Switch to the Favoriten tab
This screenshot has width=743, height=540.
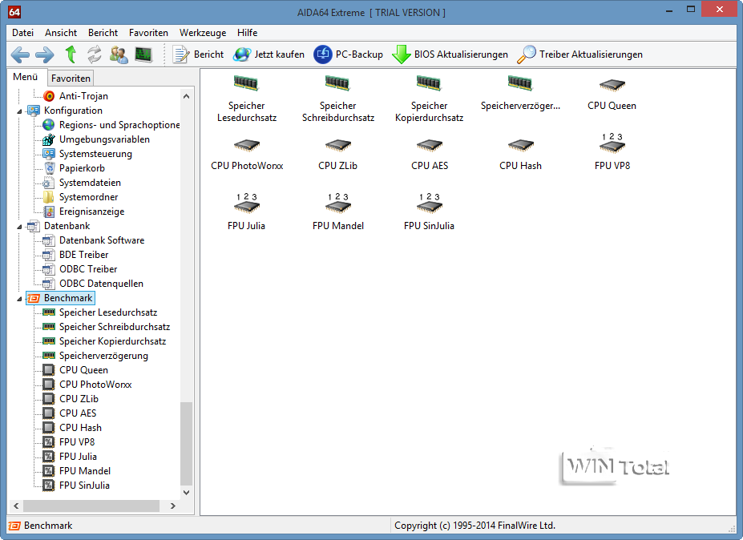coord(71,79)
